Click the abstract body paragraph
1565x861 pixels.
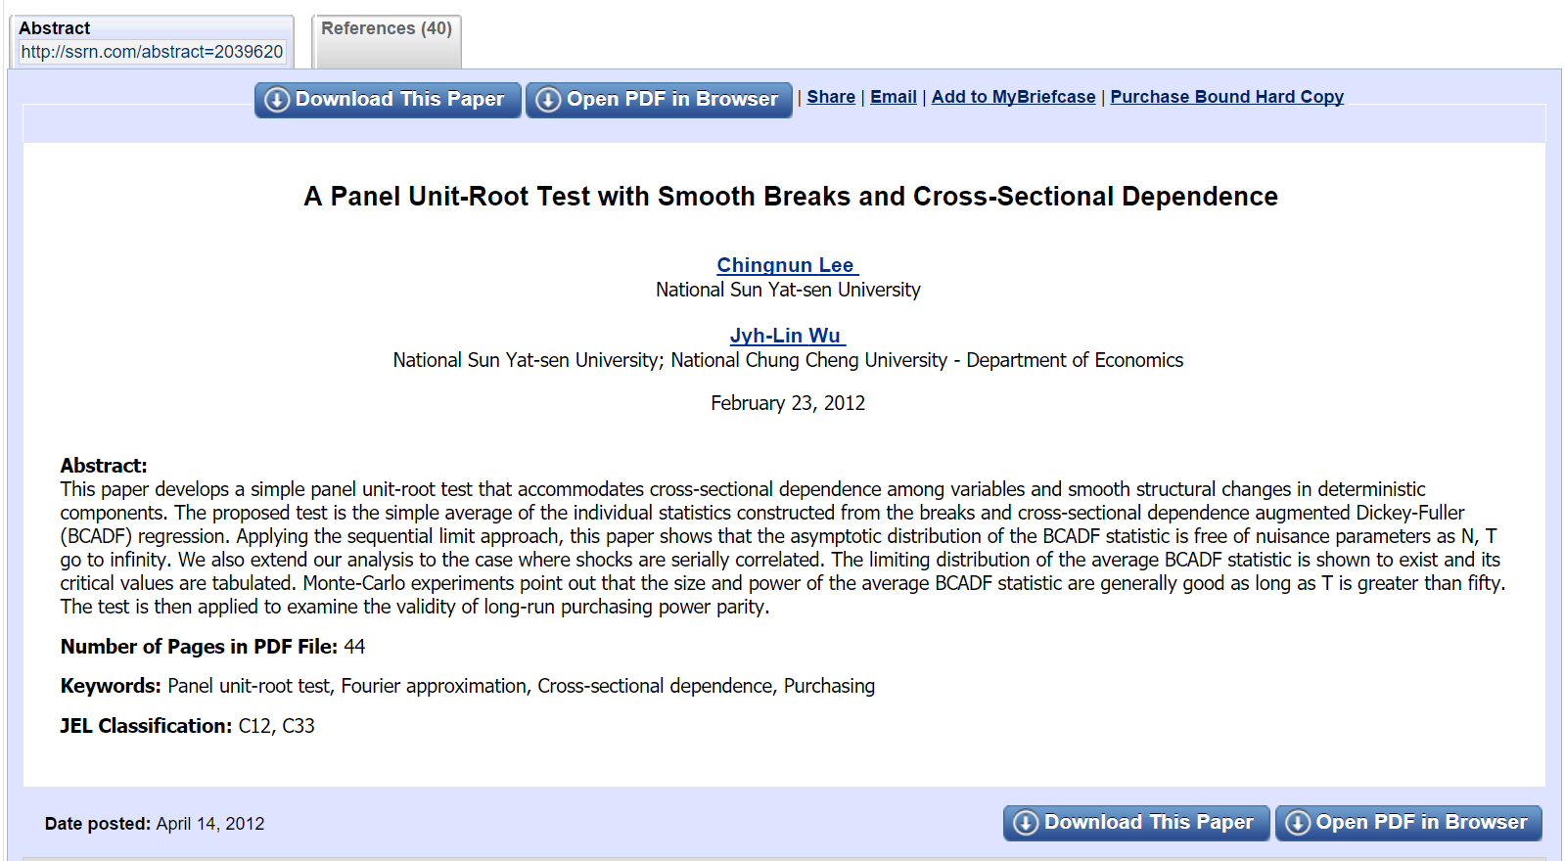coord(781,548)
